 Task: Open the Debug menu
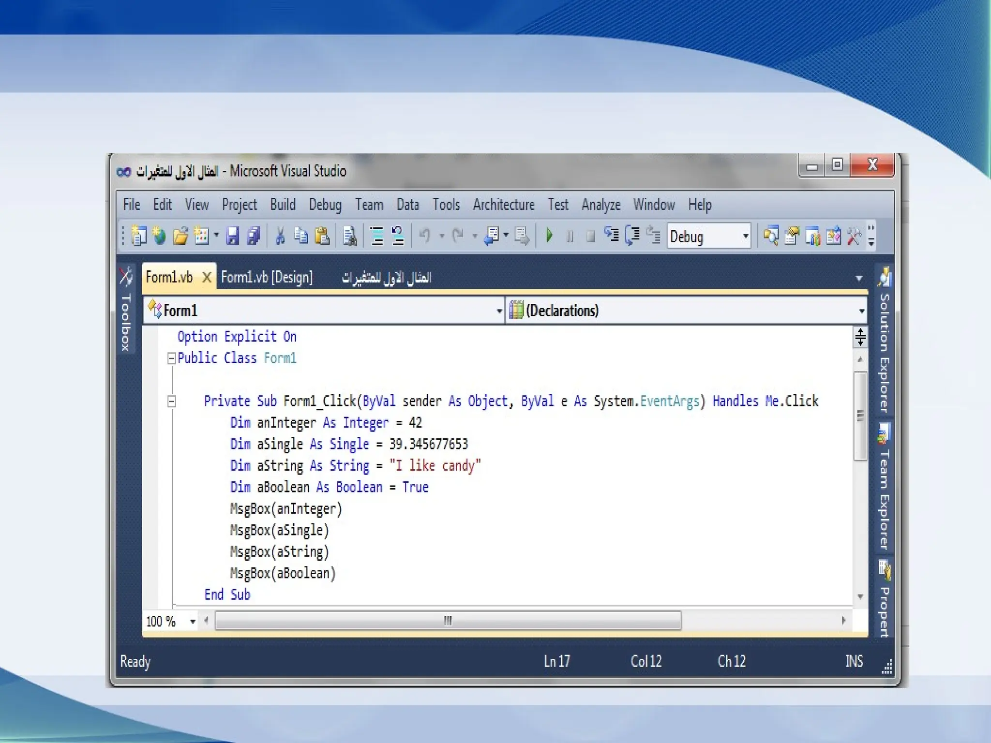[x=325, y=205]
